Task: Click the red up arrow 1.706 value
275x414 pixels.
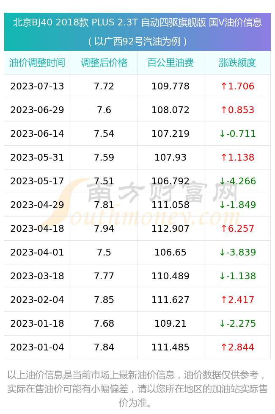Action: (x=237, y=86)
